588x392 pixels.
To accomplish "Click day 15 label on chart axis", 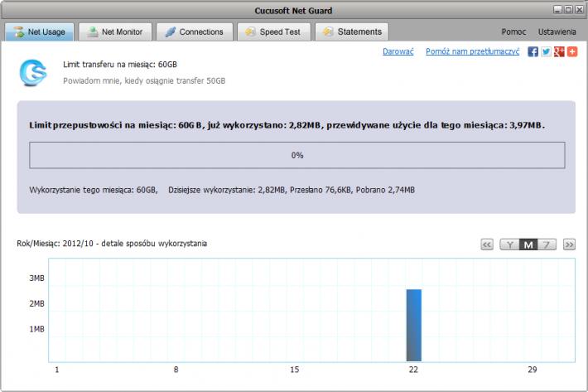I will click(x=294, y=370).
